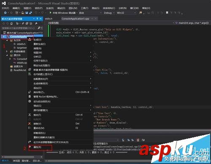This screenshot has width=211, height=164.
Task: Select the resource files folder in Solution Explorer
Action: [x=18, y=66]
